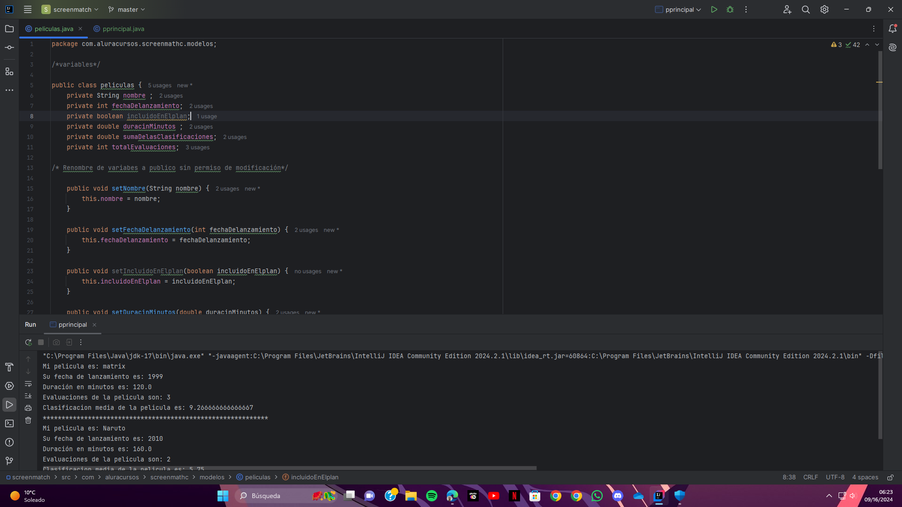Jump to previous highlighted problem arrow
The width and height of the screenshot is (902, 507).
pyautogui.click(x=867, y=45)
